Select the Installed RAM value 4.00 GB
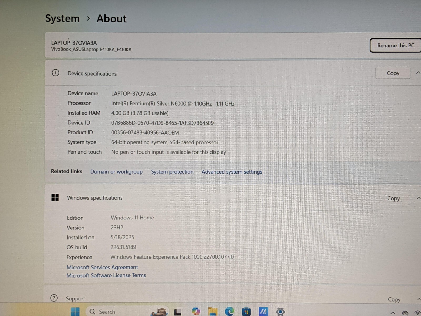This screenshot has width=421, height=316. click(x=140, y=113)
